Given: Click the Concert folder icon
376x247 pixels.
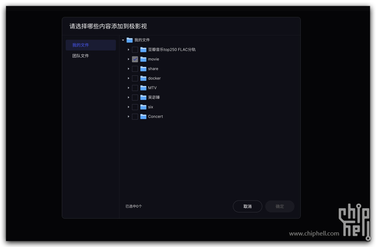Looking at the screenshot, I should click(x=143, y=116).
